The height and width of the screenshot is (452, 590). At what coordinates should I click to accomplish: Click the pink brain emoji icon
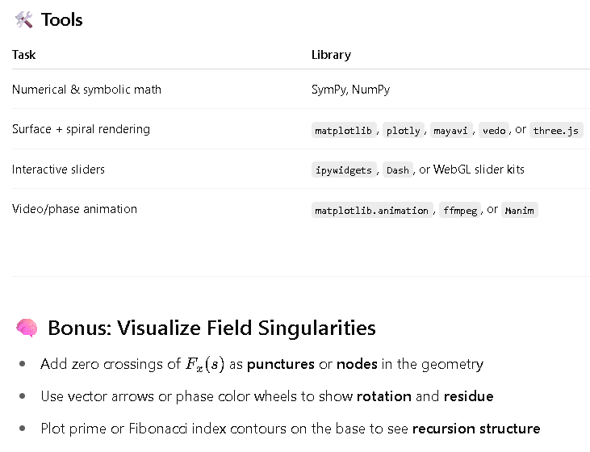click(x=27, y=328)
